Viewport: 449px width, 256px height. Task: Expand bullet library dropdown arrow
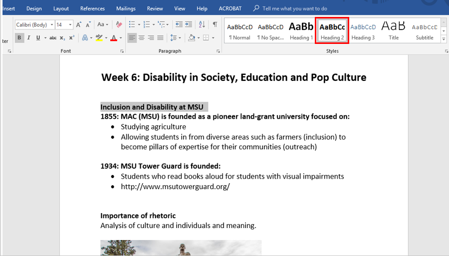(x=139, y=24)
